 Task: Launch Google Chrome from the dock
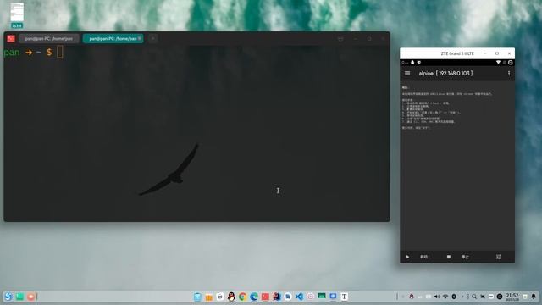pyautogui.click(x=243, y=297)
